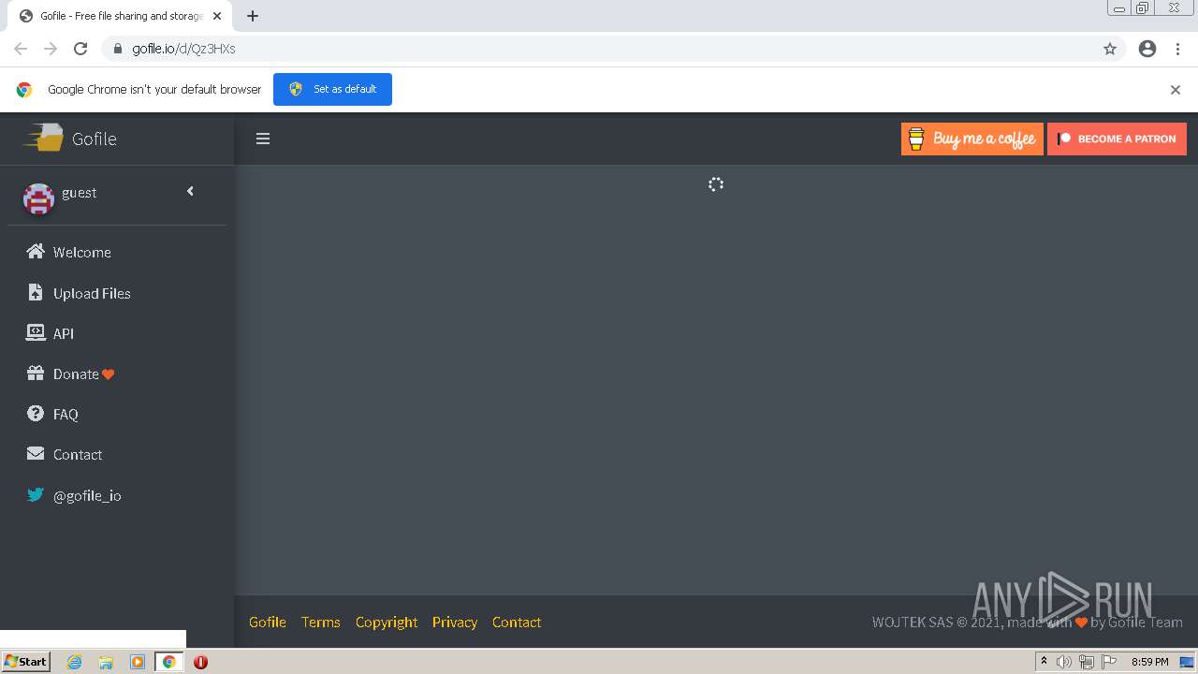Open the Windows Start menu

[x=26, y=662]
